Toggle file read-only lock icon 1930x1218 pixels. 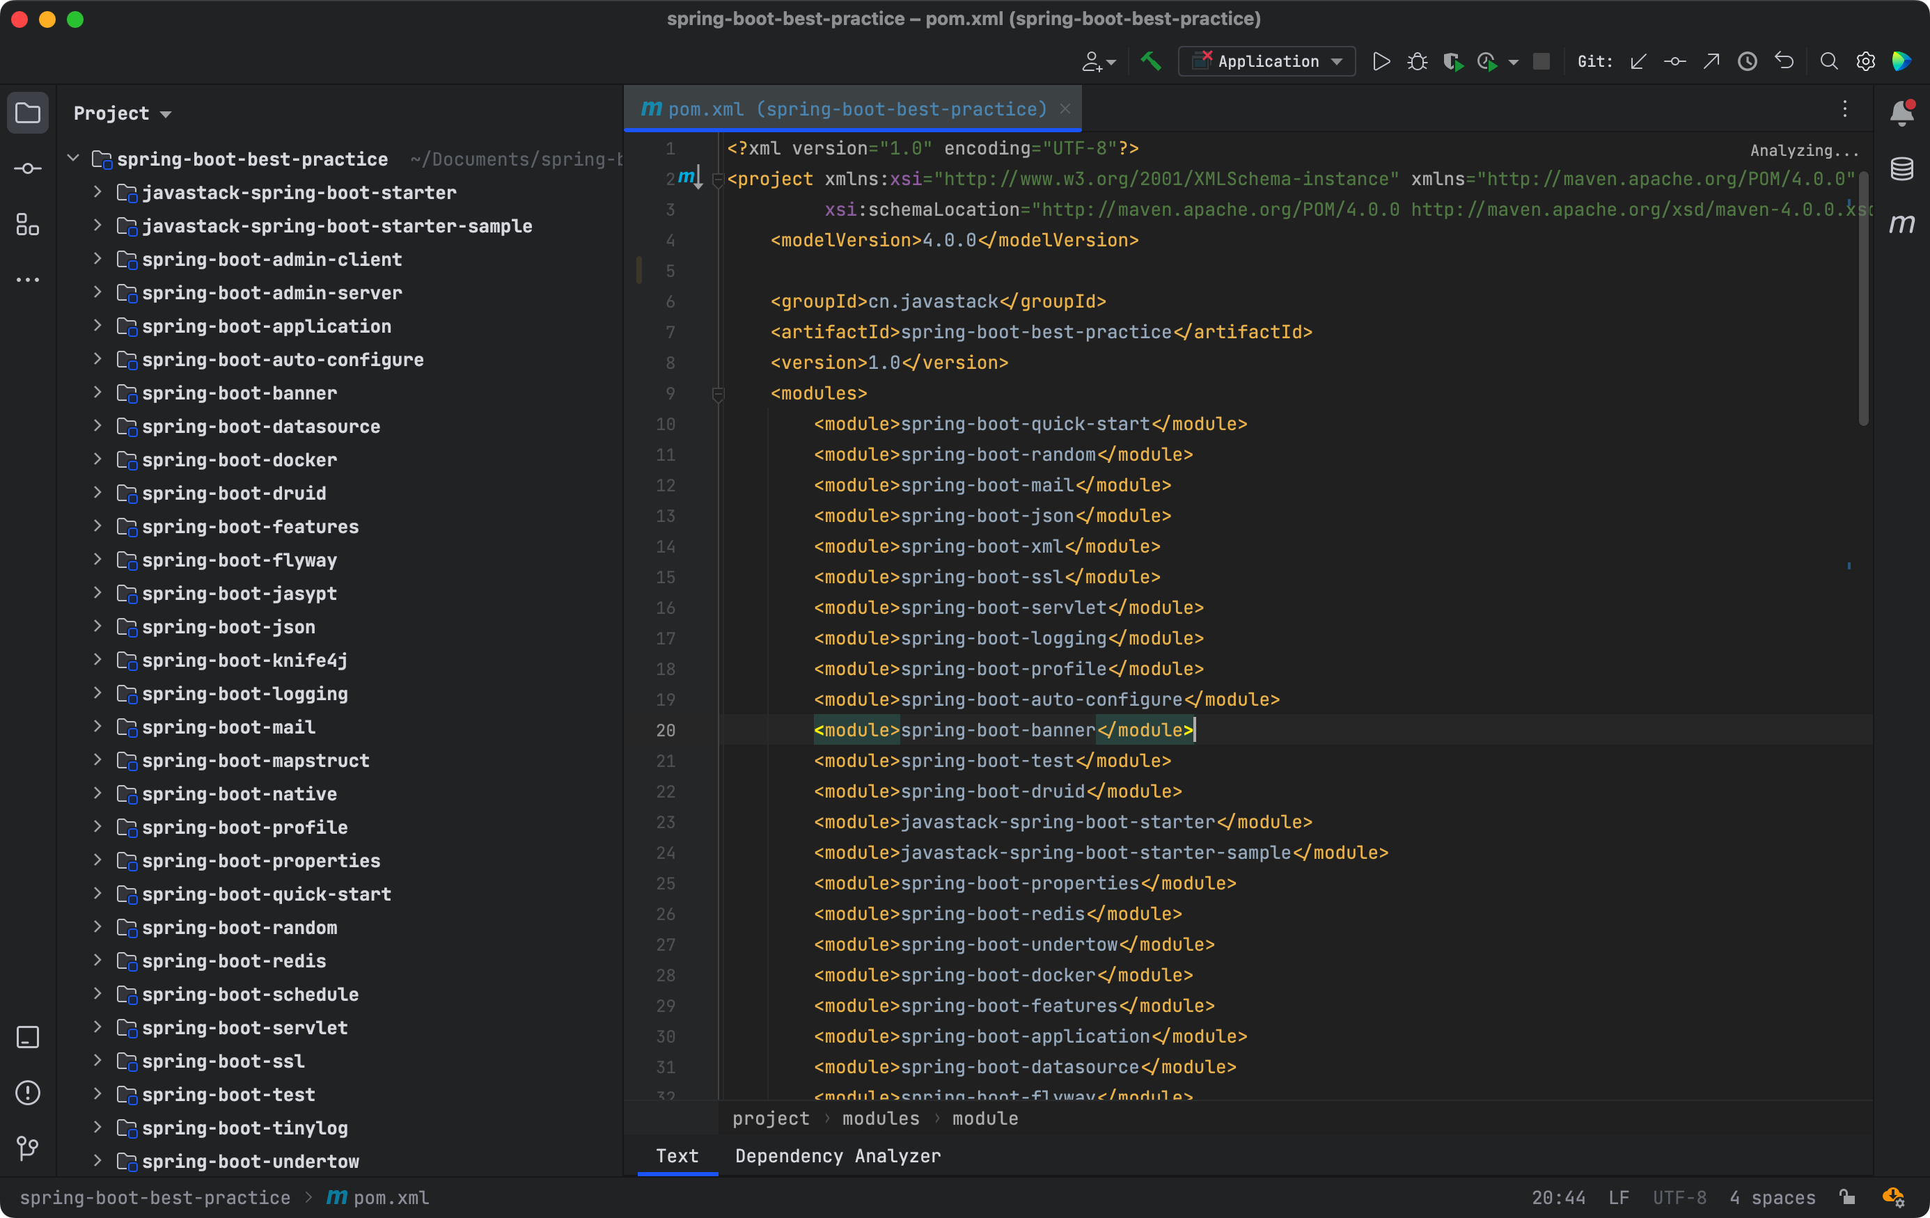1847,1197
